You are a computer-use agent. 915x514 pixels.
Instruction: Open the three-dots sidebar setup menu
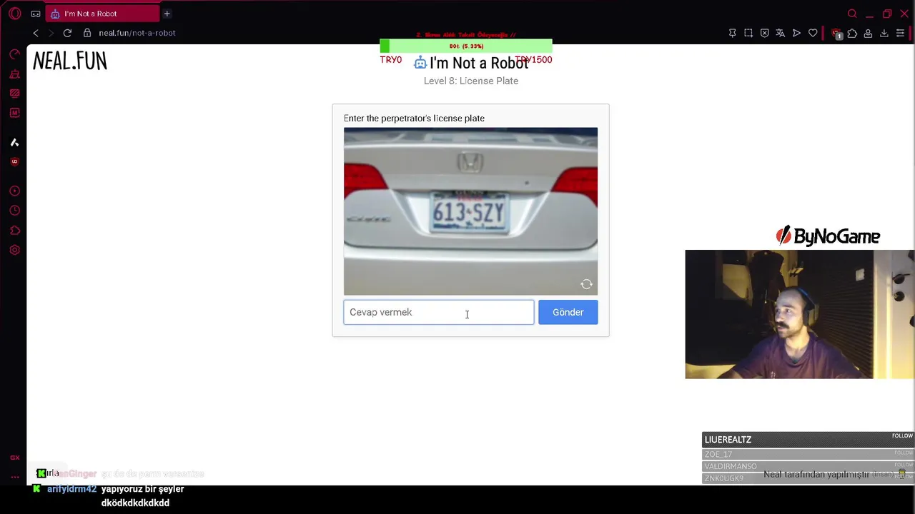click(x=14, y=477)
